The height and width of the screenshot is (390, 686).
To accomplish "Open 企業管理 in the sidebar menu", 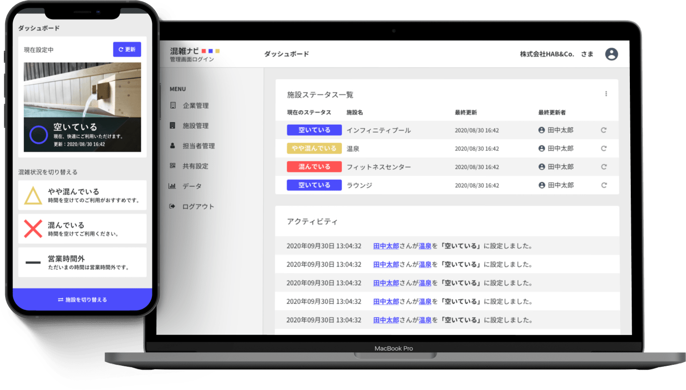I will pyautogui.click(x=195, y=105).
